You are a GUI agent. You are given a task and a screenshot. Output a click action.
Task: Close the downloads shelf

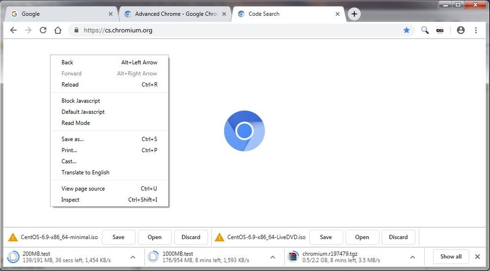477,257
